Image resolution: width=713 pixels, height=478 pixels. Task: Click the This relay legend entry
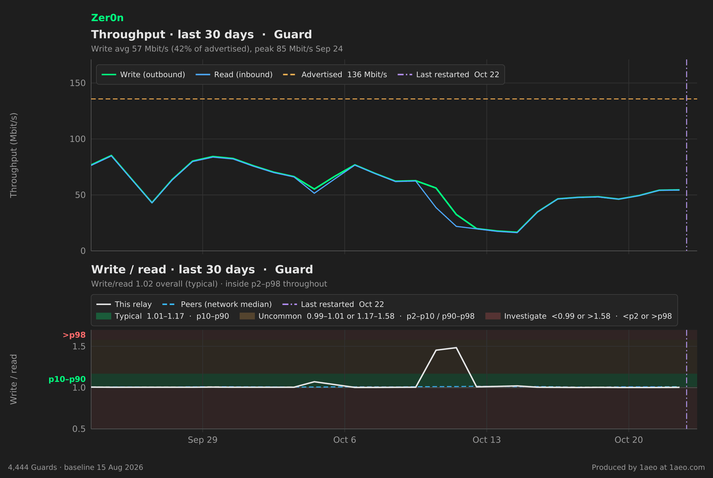pyautogui.click(x=124, y=304)
